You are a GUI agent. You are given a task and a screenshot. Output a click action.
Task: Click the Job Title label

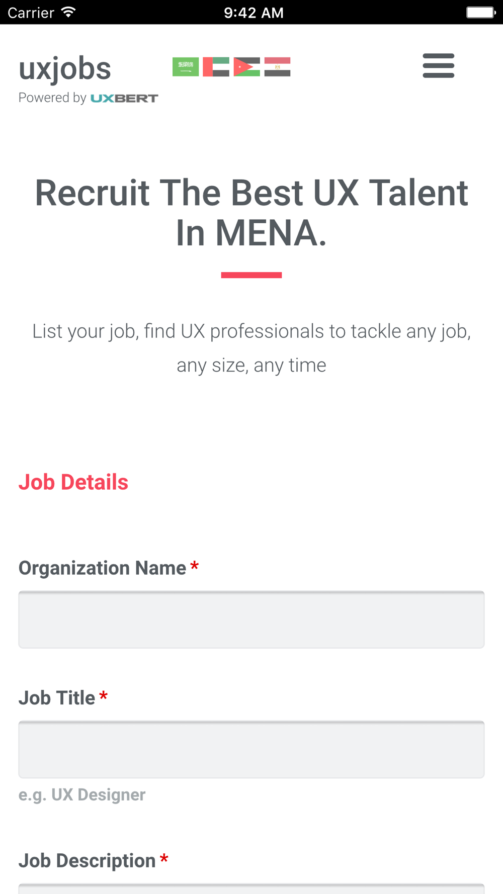57,698
